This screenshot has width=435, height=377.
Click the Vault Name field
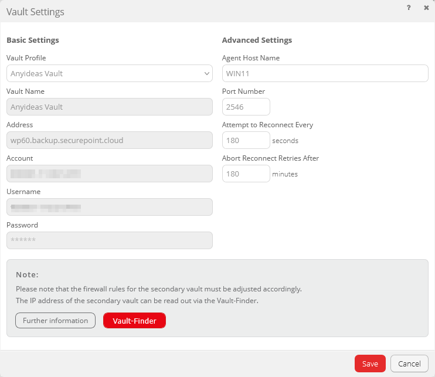(109, 107)
